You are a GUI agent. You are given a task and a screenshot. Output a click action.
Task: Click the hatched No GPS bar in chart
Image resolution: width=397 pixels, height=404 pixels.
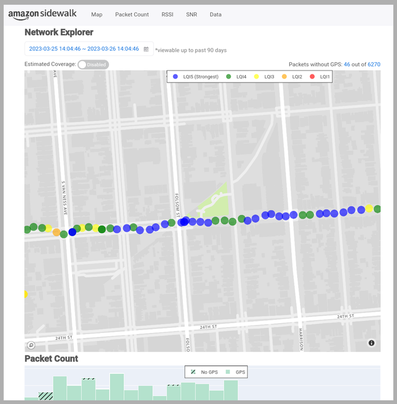(x=46, y=396)
